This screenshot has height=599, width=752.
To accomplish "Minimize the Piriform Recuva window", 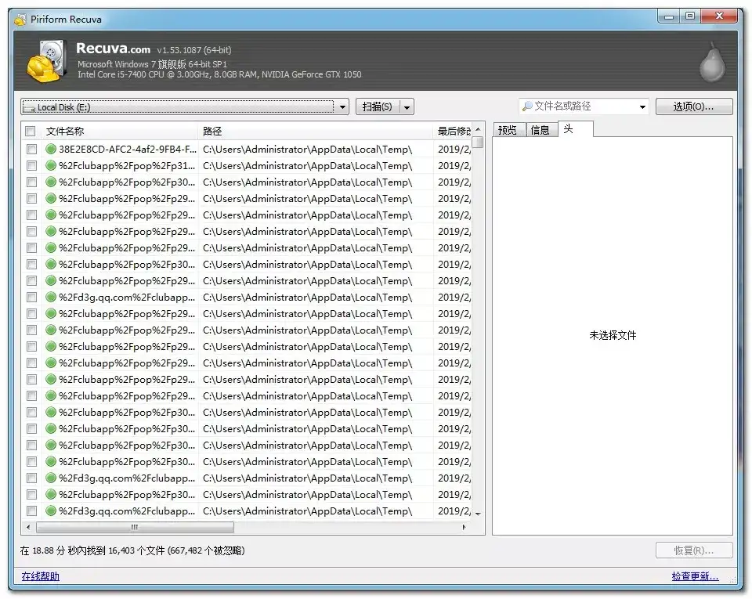I will click(x=668, y=16).
